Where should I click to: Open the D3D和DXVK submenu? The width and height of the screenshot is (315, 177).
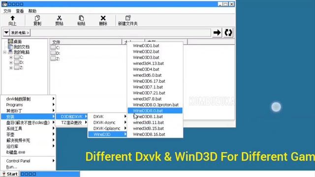(x=71, y=117)
